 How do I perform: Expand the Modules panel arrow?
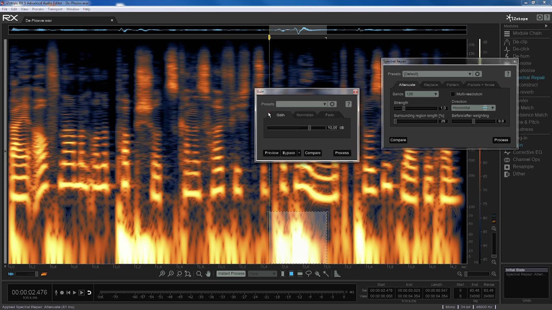[546, 26]
